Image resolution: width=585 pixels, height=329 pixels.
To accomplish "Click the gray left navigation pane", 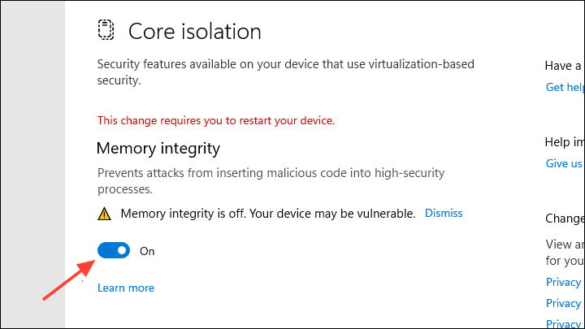I will point(32,162).
